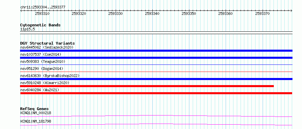The width and height of the screenshot is (302, 129).
Task: Select ruler position 2593320
Action: click(79, 14)
